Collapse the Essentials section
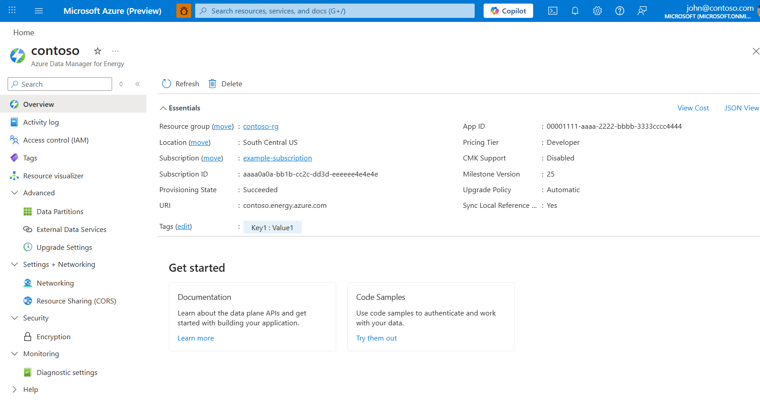This screenshot has width=760, height=404. pos(180,108)
